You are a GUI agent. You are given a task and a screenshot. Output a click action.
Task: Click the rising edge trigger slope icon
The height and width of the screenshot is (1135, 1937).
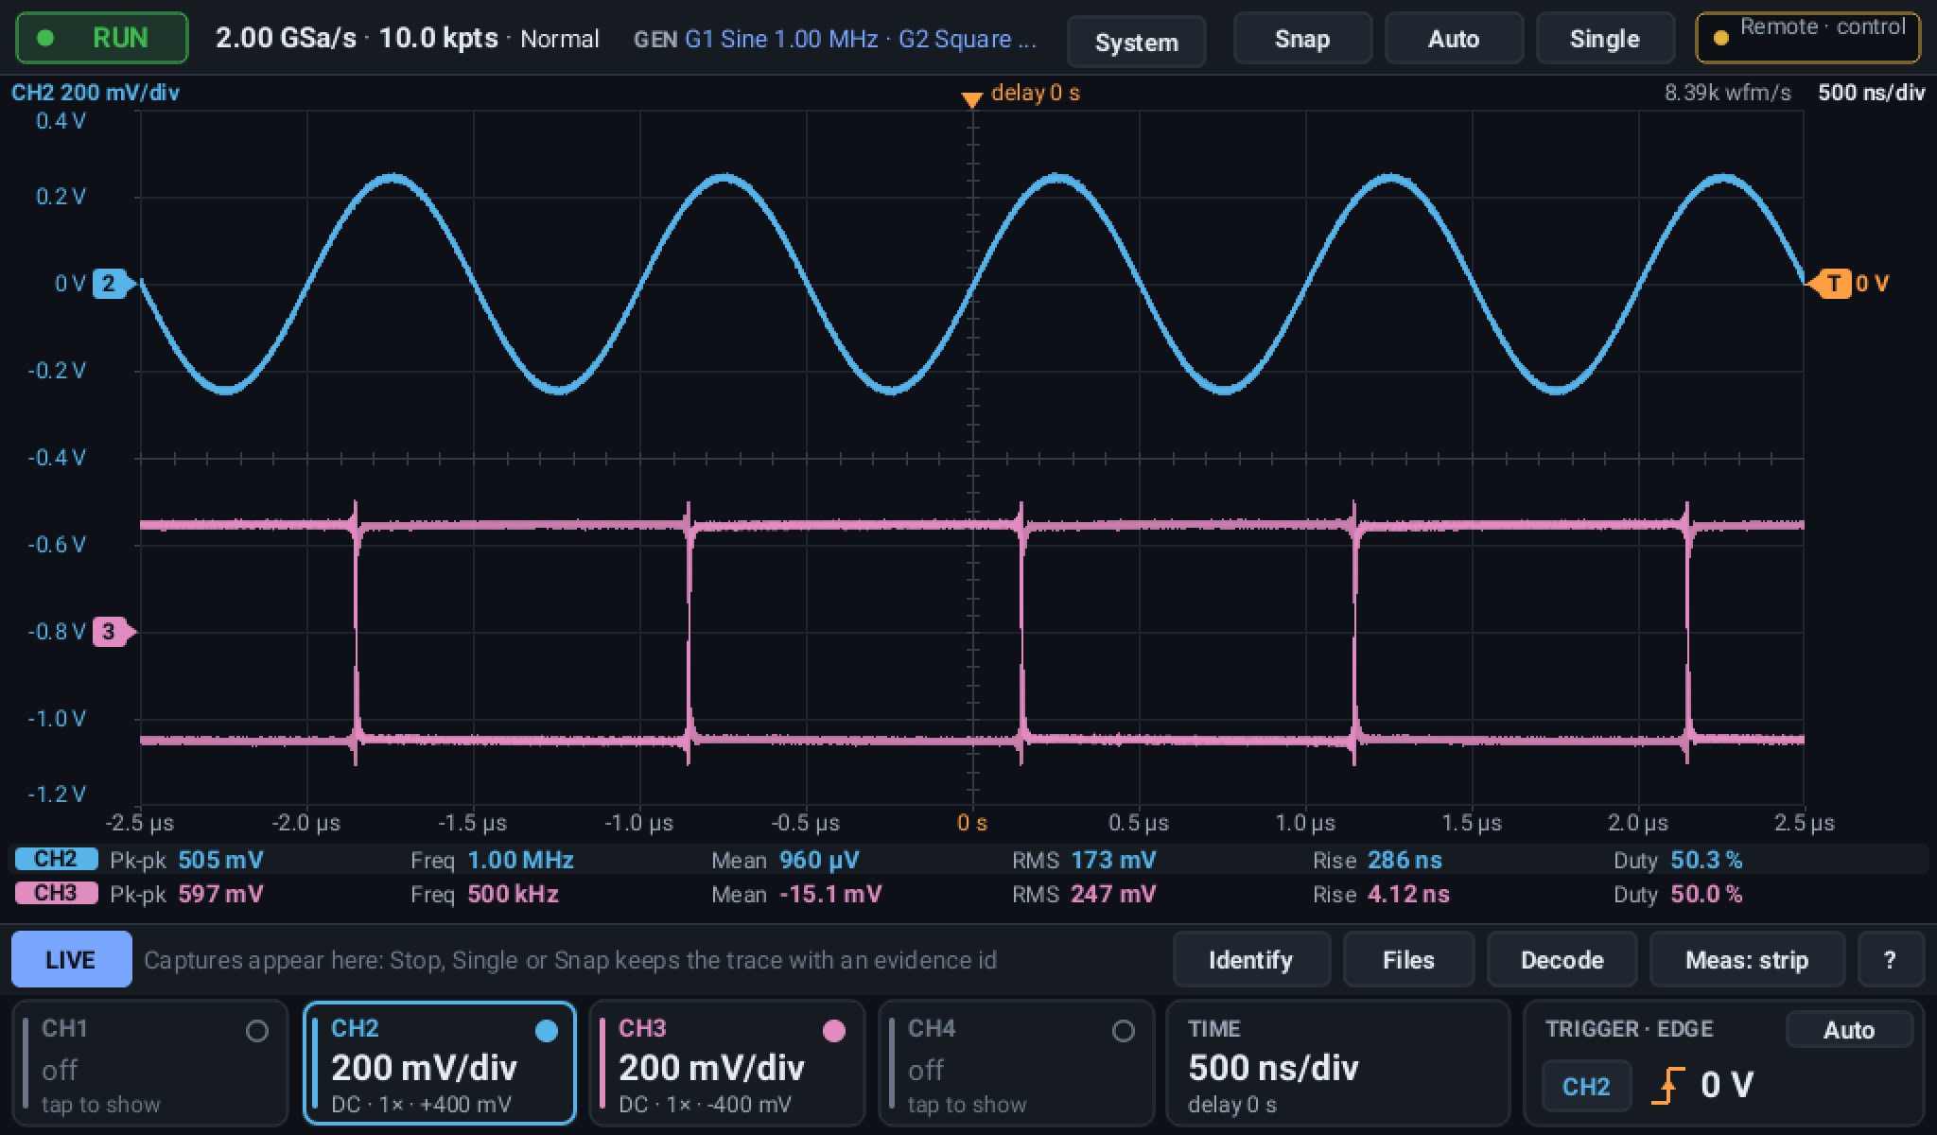tap(1668, 1085)
